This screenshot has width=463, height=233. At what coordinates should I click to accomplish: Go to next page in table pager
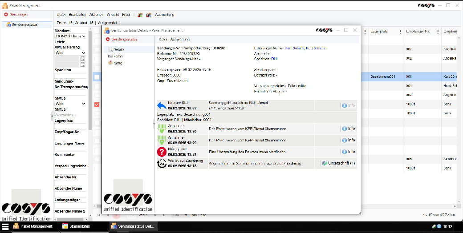pos(155,215)
